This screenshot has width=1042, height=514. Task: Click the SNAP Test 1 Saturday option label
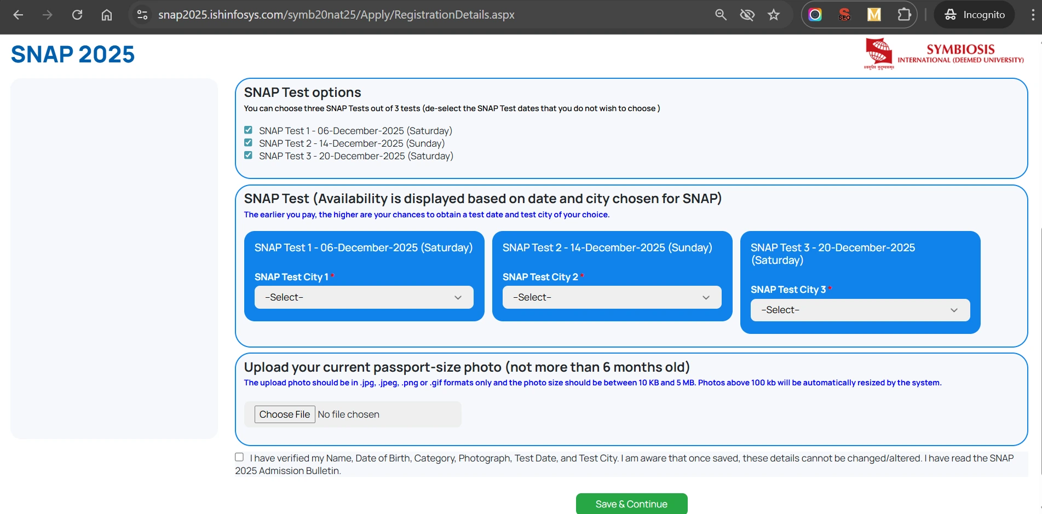[x=355, y=131]
